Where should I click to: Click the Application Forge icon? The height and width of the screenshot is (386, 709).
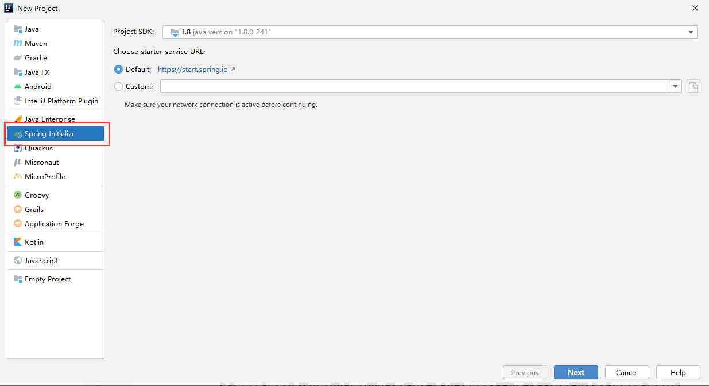[x=17, y=223]
